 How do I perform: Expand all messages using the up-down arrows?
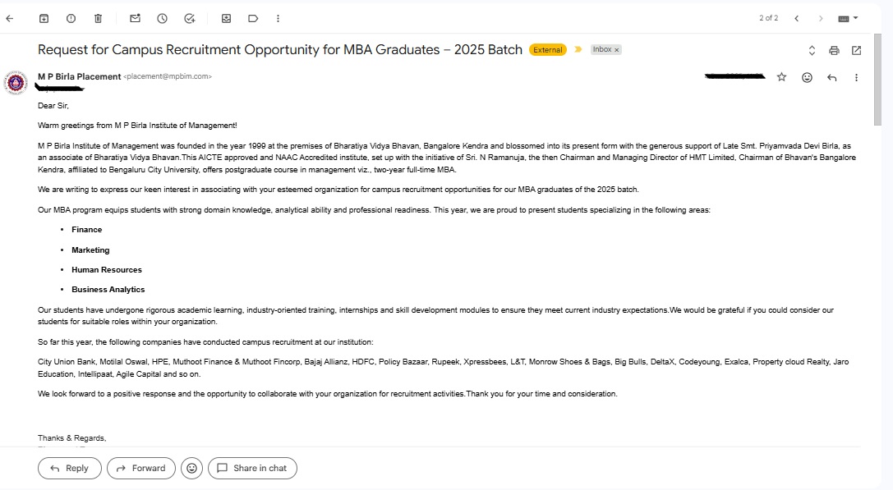click(x=812, y=50)
